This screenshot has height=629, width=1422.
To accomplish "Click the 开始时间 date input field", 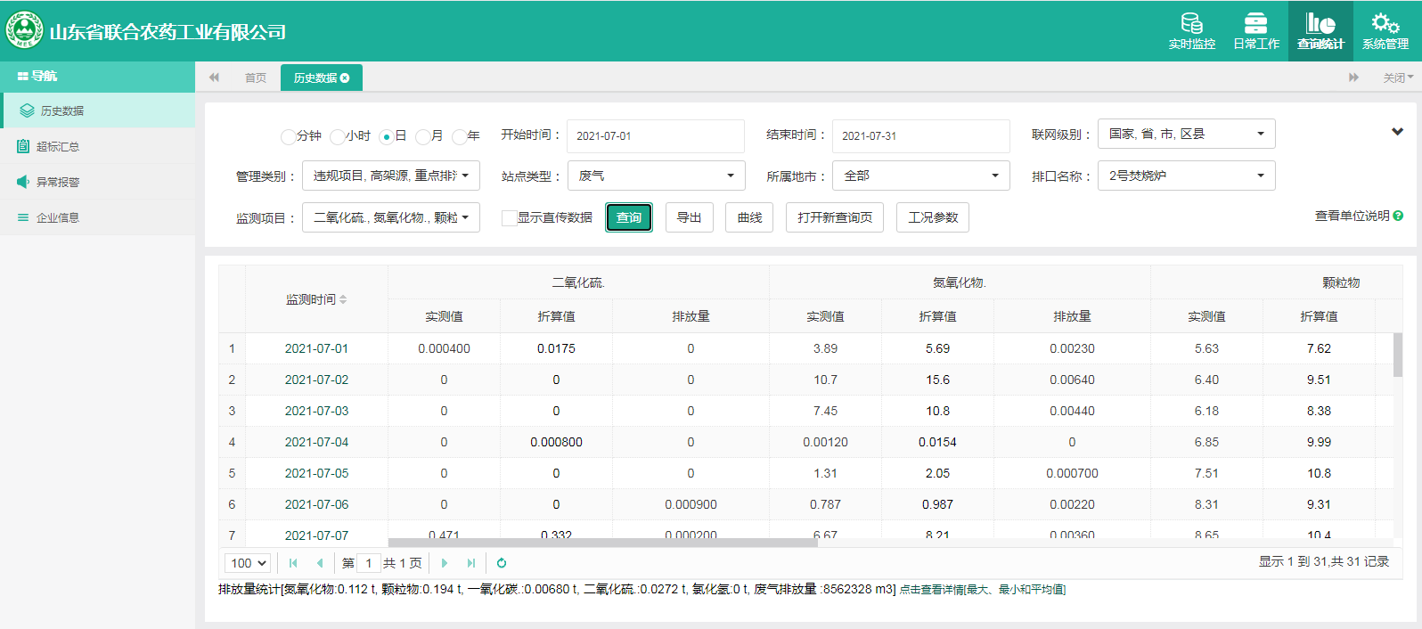I will (x=655, y=136).
